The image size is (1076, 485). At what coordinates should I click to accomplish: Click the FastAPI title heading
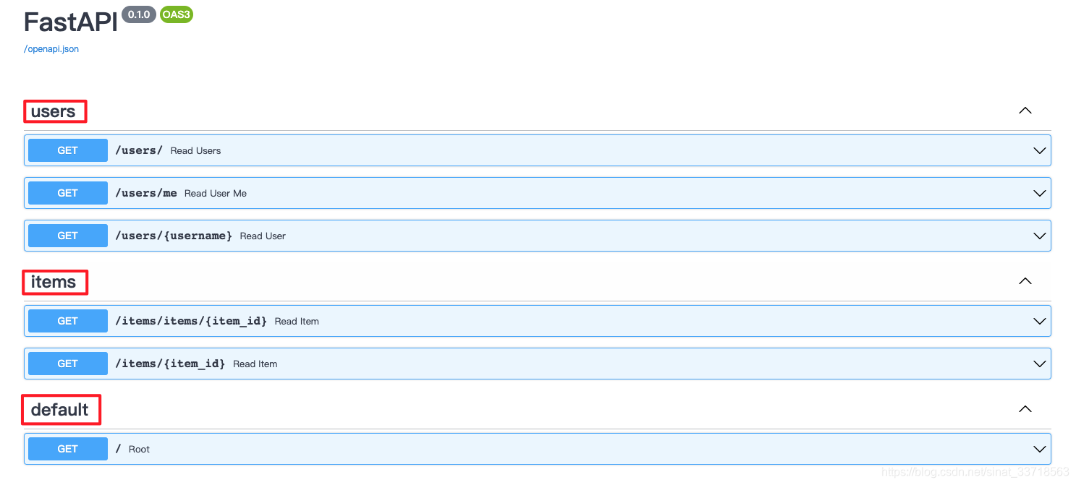tap(69, 22)
